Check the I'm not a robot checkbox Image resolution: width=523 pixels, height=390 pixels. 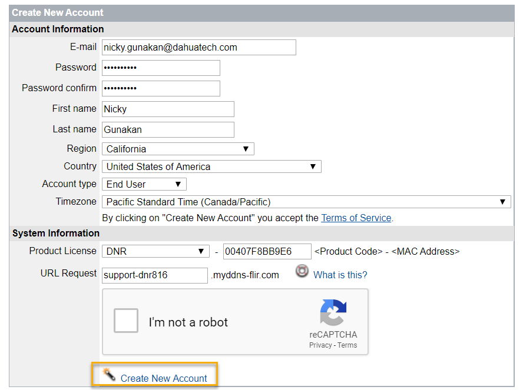tap(126, 321)
